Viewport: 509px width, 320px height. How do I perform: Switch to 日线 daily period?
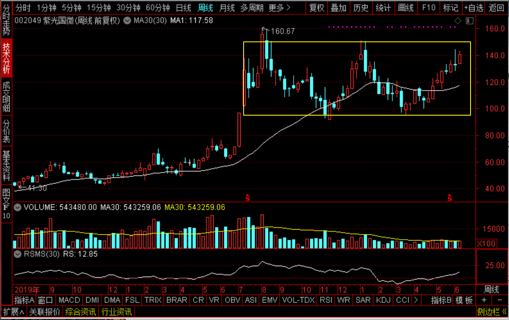[183, 8]
